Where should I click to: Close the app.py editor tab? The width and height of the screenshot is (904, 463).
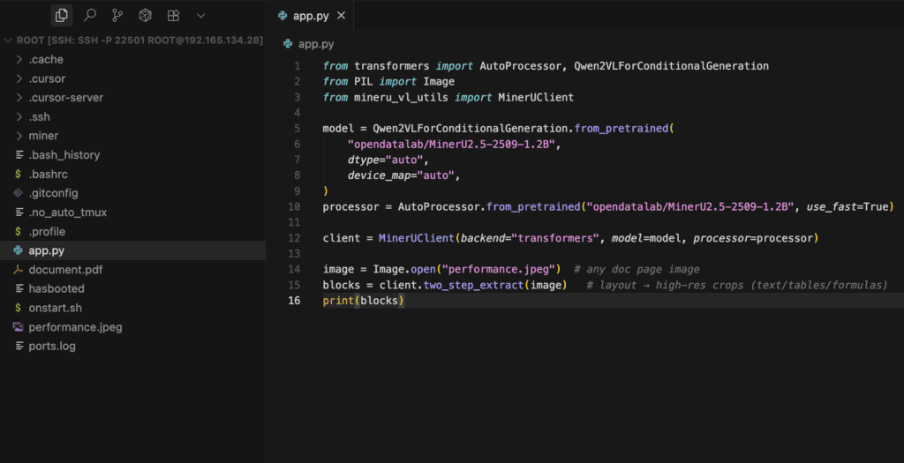(341, 16)
